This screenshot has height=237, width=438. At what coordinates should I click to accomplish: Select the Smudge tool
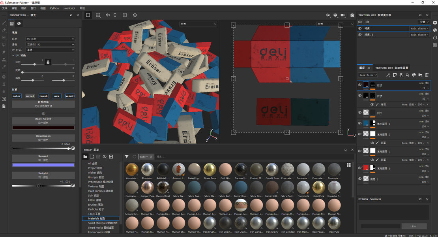4,52
